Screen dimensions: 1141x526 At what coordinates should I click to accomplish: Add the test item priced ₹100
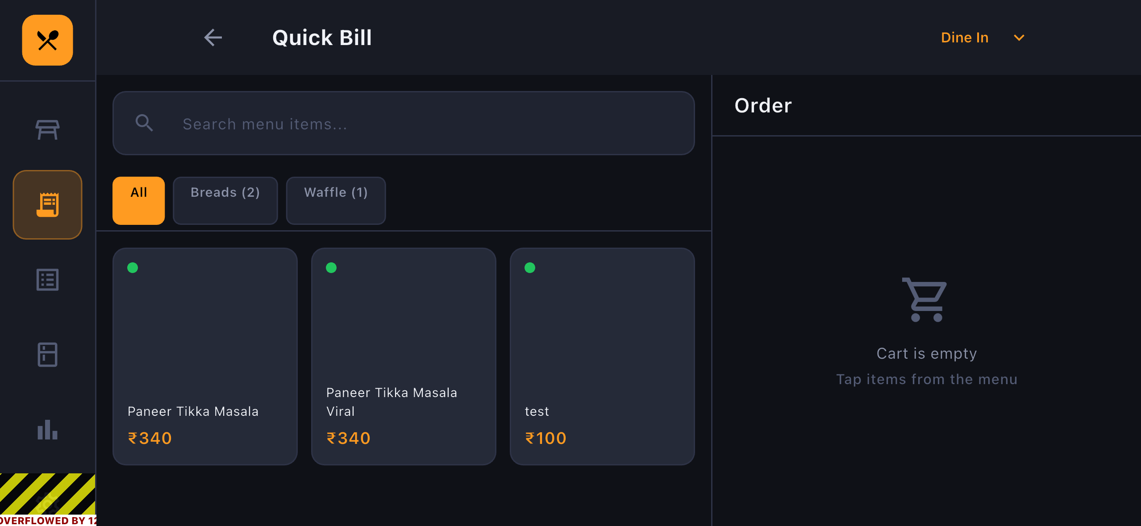602,356
